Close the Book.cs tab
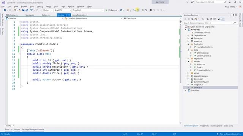This screenshot has width=243, height=136. pyautogui.click(x=69, y=15)
